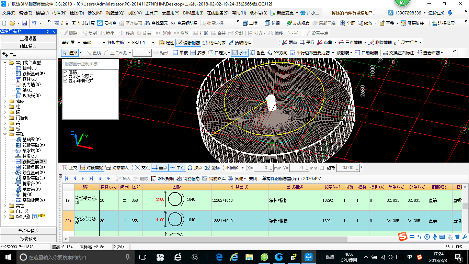Open the 工具(T) menu
The width and height of the screenshot is (469, 264).
pyautogui.click(x=152, y=13)
